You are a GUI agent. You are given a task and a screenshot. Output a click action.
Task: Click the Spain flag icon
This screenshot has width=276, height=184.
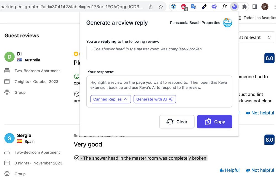tap(20, 141)
